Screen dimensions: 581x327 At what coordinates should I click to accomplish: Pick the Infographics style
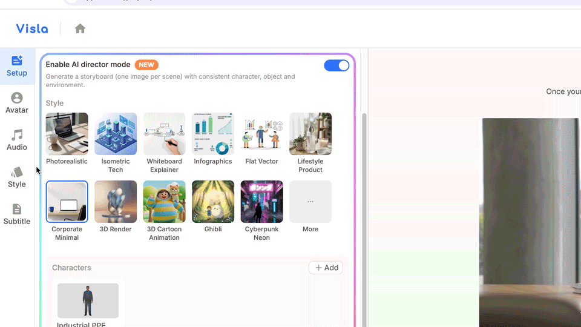click(x=213, y=134)
